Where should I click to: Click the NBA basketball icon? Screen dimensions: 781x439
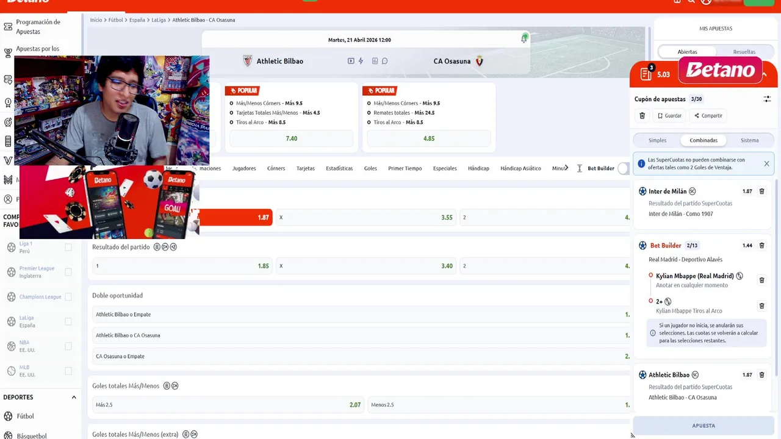click(x=11, y=346)
